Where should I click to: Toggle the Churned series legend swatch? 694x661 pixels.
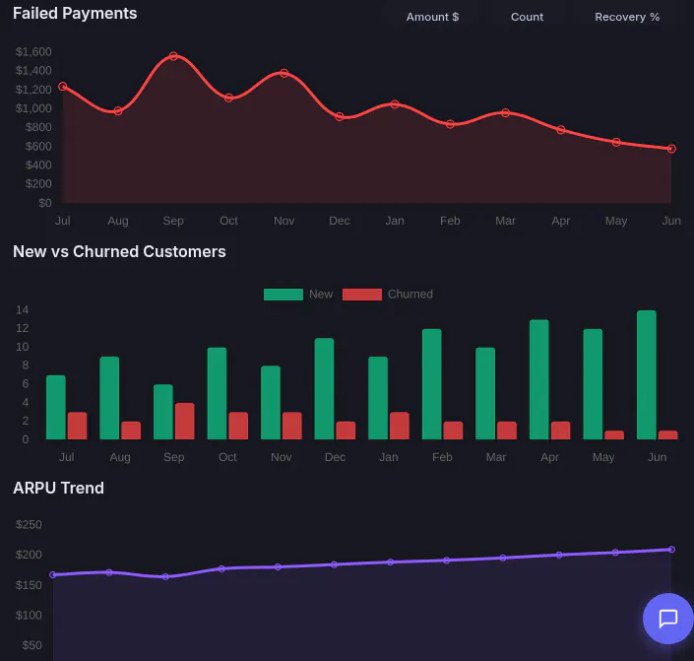click(362, 295)
